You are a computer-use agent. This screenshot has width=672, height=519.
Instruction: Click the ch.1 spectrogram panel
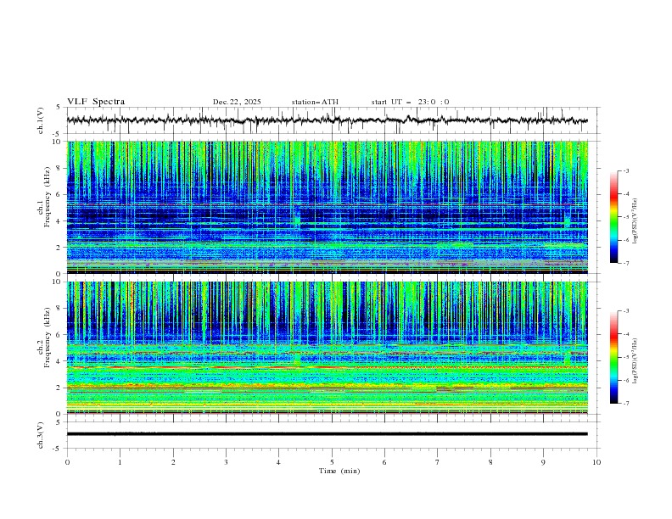pyautogui.click(x=327, y=207)
